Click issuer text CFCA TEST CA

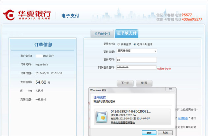(128, 115)
